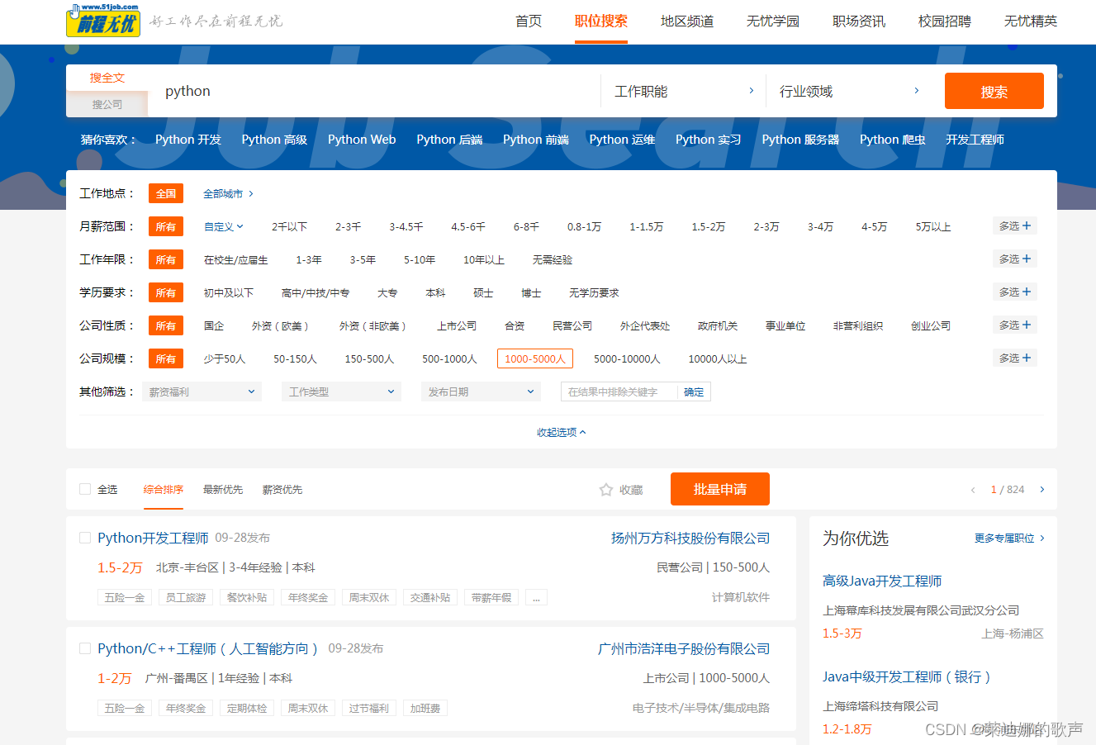Click the ellipsis tag in Python开发工程师 listing
This screenshot has height=745, width=1096.
[536, 597]
